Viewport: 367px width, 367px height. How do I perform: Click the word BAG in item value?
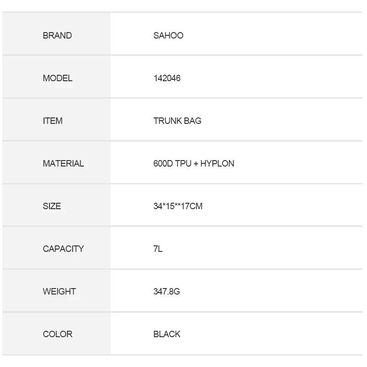coord(193,121)
